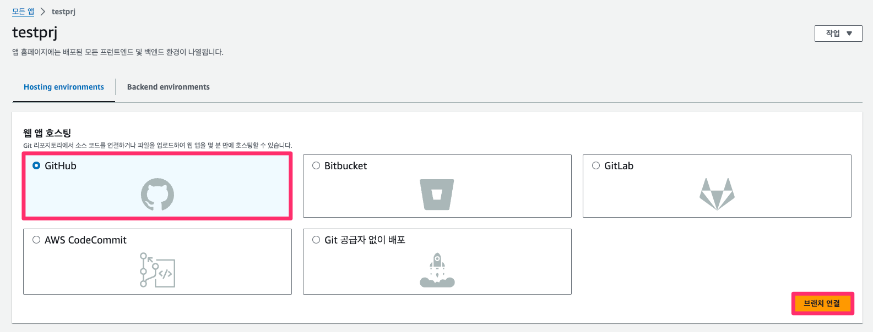Screen dimensions: 873x332
Task: Open the Backend environments tab
Action: point(168,87)
